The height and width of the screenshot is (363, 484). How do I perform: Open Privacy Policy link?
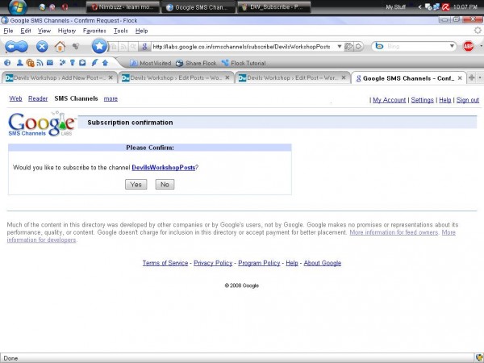tap(213, 263)
